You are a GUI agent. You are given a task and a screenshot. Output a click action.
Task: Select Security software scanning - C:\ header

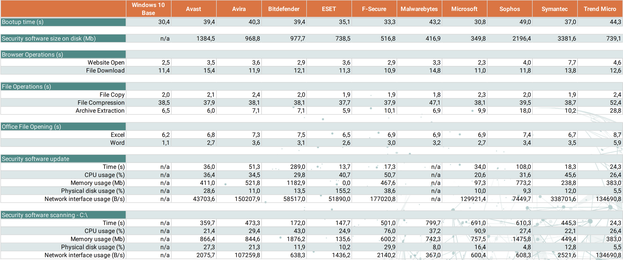click(63, 215)
